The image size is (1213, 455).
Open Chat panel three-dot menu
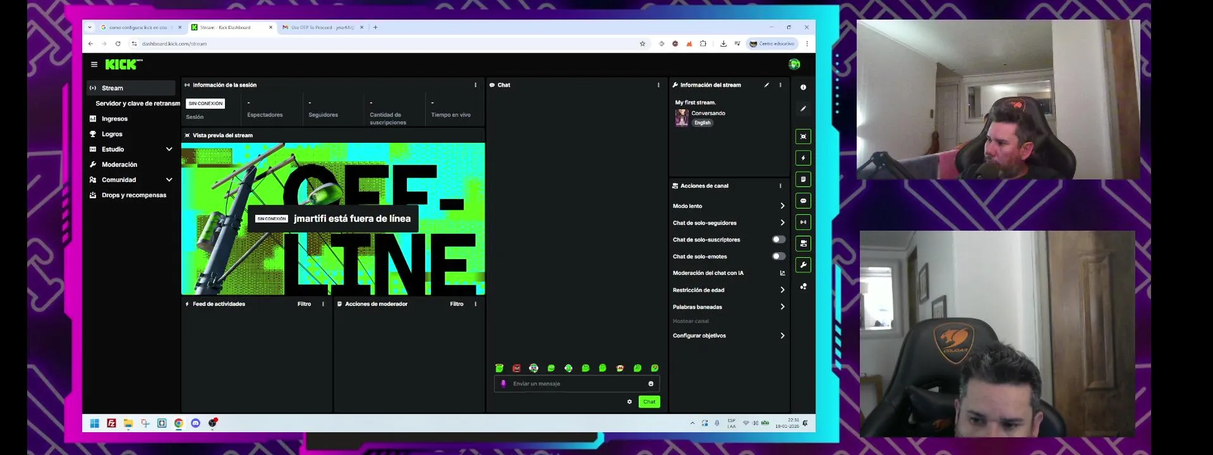click(x=658, y=85)
